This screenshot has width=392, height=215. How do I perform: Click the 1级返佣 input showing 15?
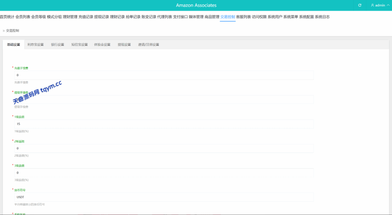click(164, 124)
